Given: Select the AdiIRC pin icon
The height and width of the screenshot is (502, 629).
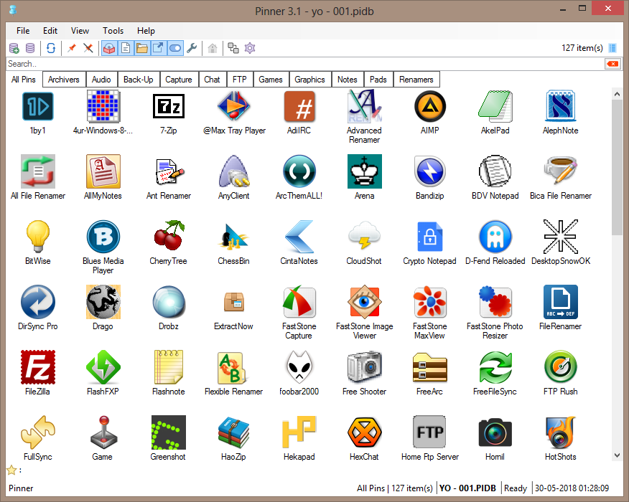Looking at the screenshot, I should (299, 107).
